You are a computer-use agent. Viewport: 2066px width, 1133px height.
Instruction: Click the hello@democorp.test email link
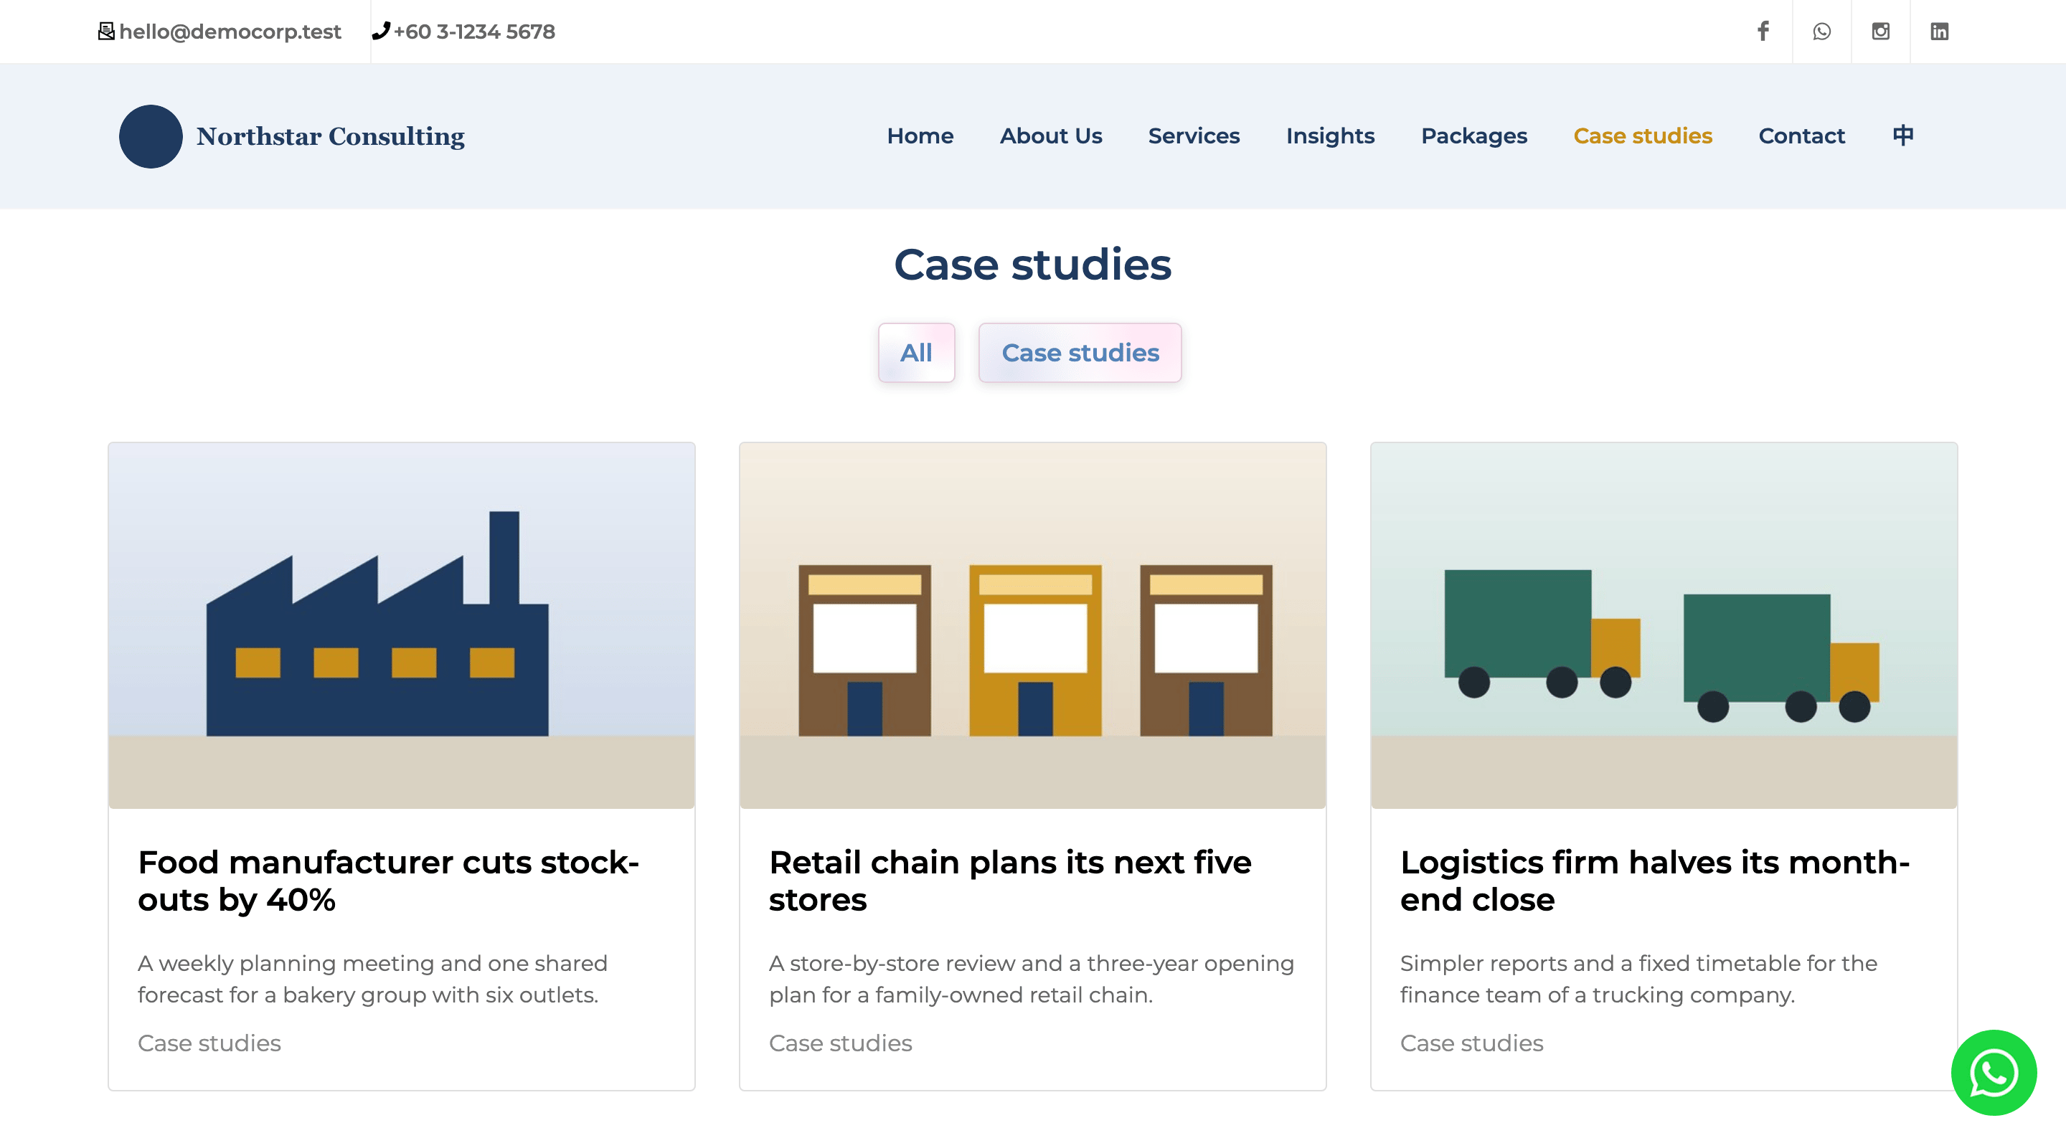(230, 32)
